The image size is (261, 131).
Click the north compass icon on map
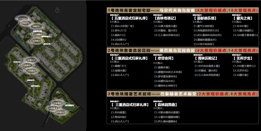[x=57, y=11]
